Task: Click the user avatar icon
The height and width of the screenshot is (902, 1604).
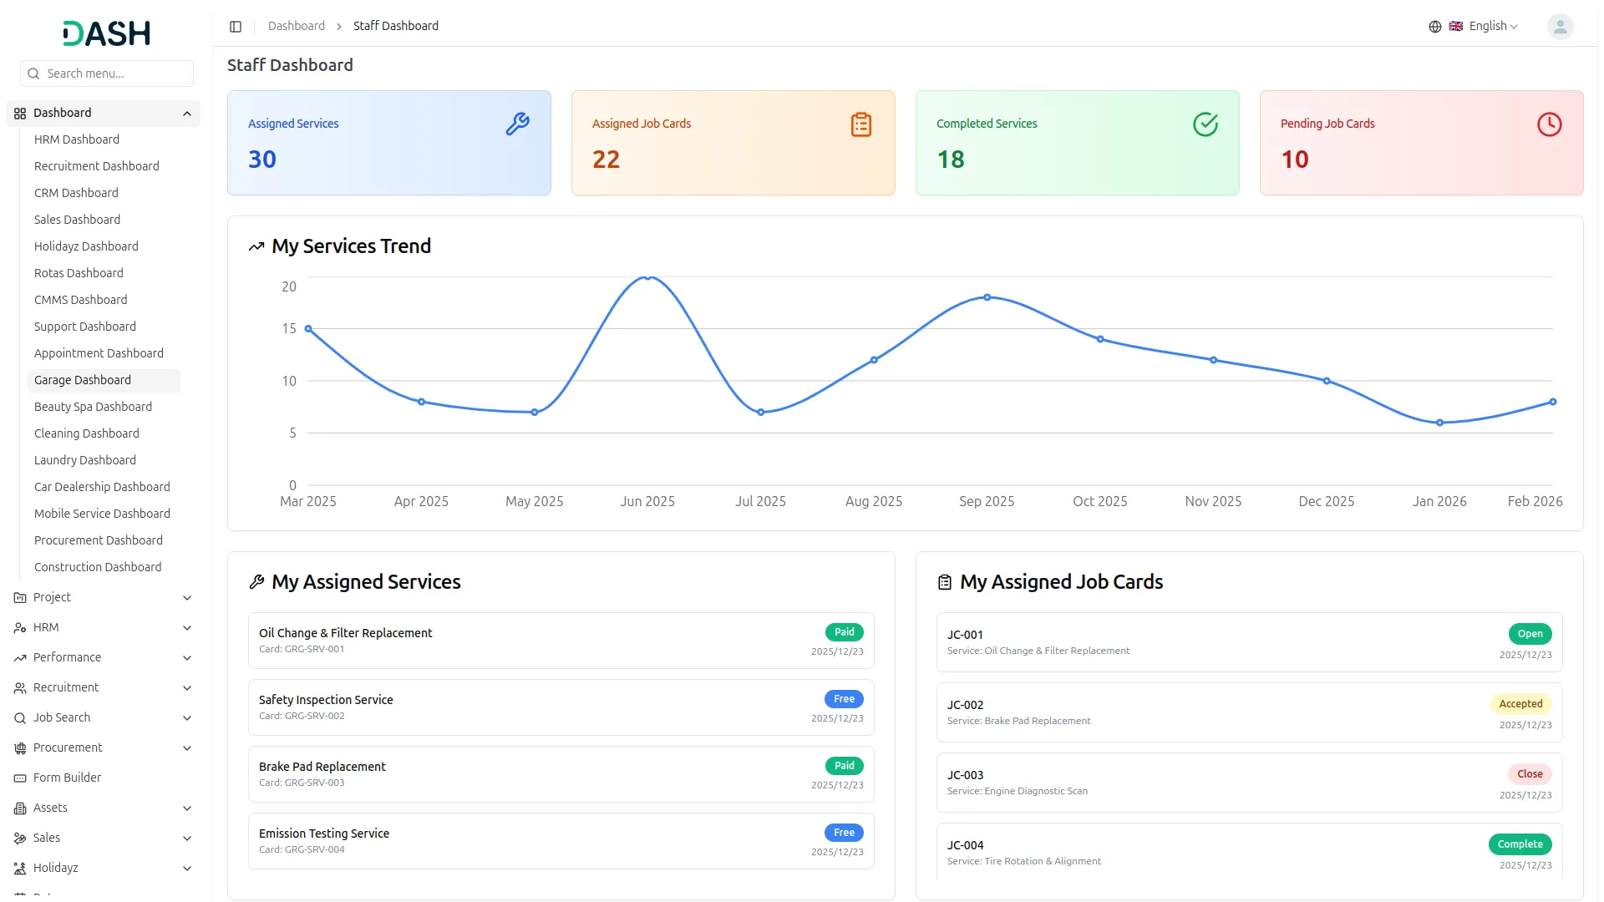Action: (1559, 27)
